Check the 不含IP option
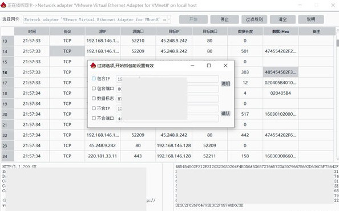Screen dimensions: 339x211 (94, 108)
